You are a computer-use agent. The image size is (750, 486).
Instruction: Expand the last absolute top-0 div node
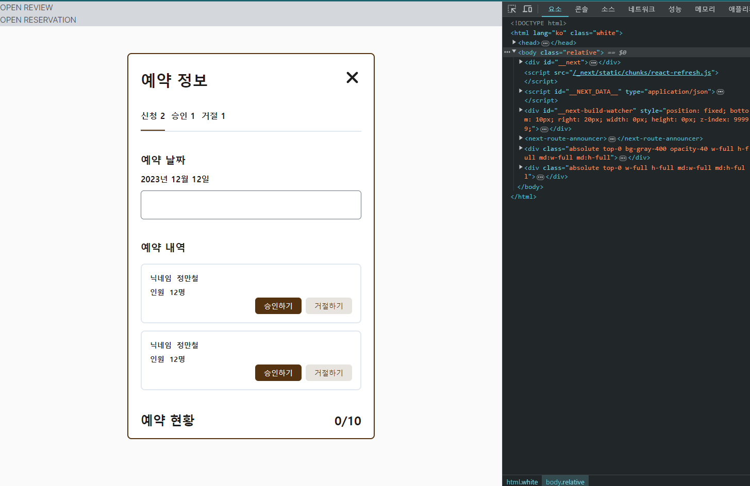click(521, 167)
